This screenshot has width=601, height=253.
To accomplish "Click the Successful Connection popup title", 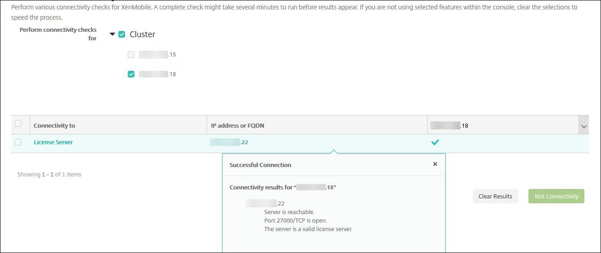I will click(x=260, y=165).
